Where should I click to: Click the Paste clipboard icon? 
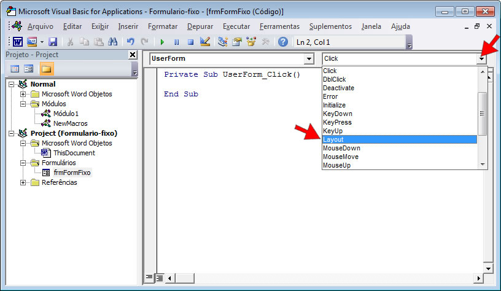click(99, 42)
